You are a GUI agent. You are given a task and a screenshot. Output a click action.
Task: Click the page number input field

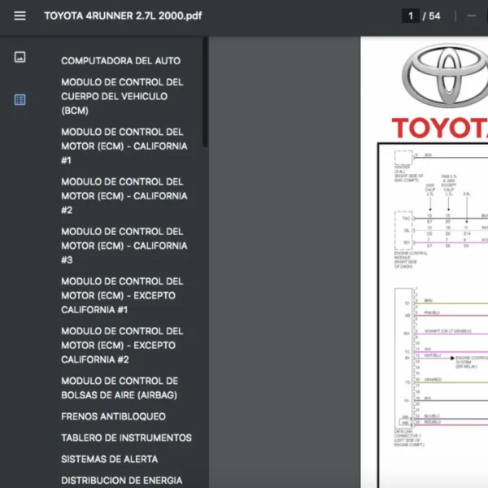411,15
